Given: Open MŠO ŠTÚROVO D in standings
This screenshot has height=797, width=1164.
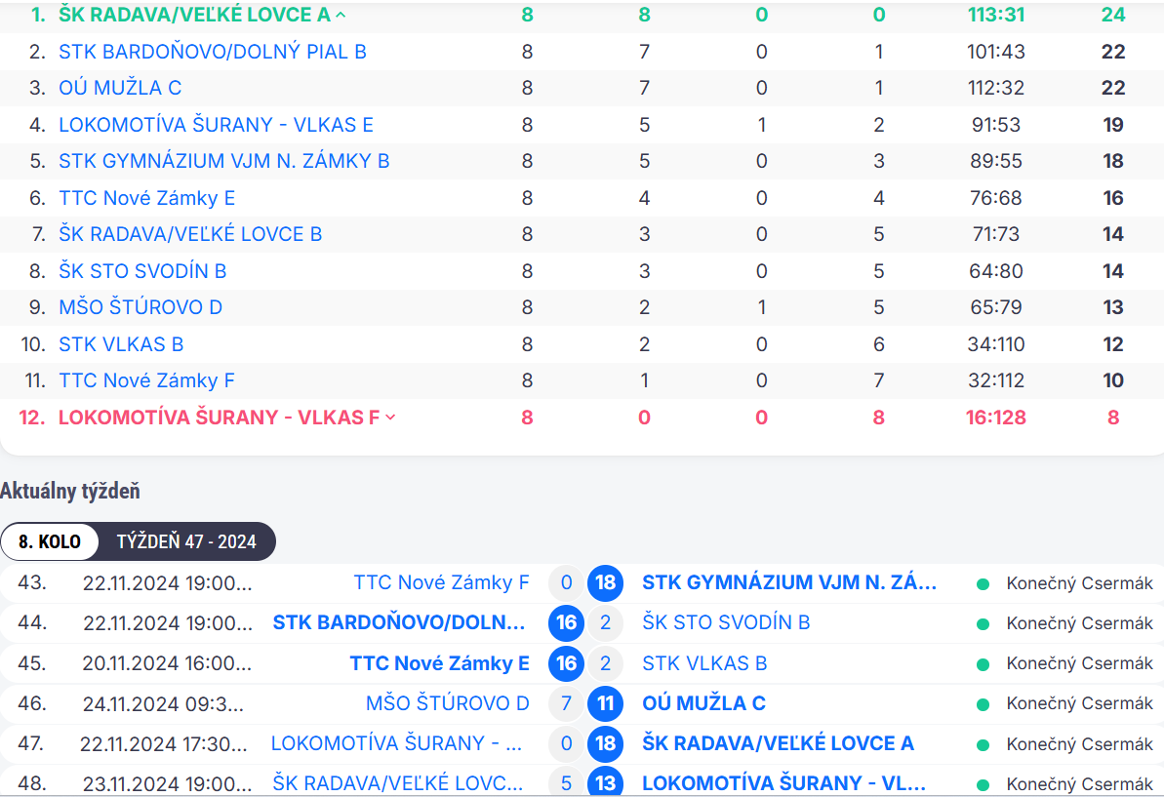Looking at the screenshot, I should (140, 307).
